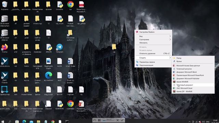Select the Сертификат ВТБ folder
Image resolution: width=219 pixels, height=123 pixels.
point(37,64)
